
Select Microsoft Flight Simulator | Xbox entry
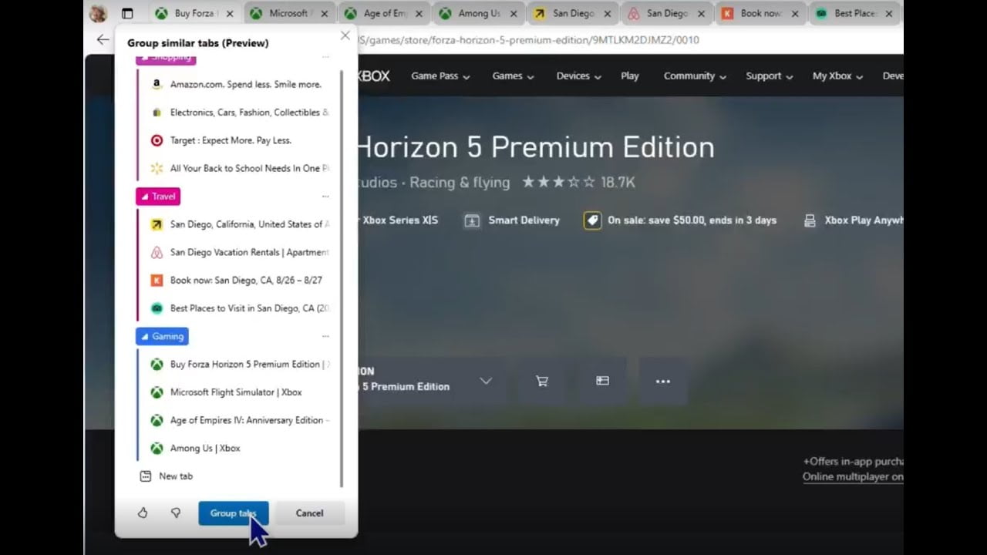coord(239,392)
